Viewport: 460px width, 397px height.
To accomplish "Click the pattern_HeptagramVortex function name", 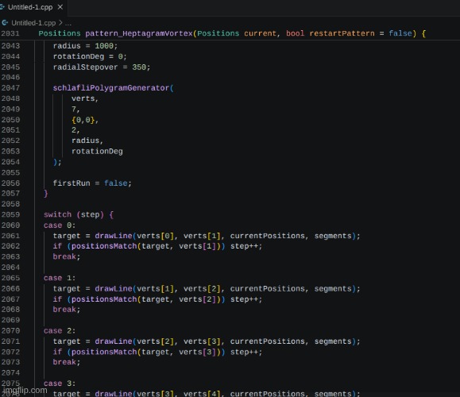I will pos(139,33).
